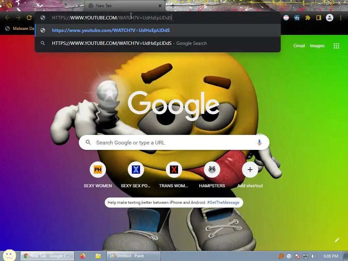Open Action Center flag tray icon
Image resolution: width=348 pixels, height=261 pixels.
click(x=297, y=256)
